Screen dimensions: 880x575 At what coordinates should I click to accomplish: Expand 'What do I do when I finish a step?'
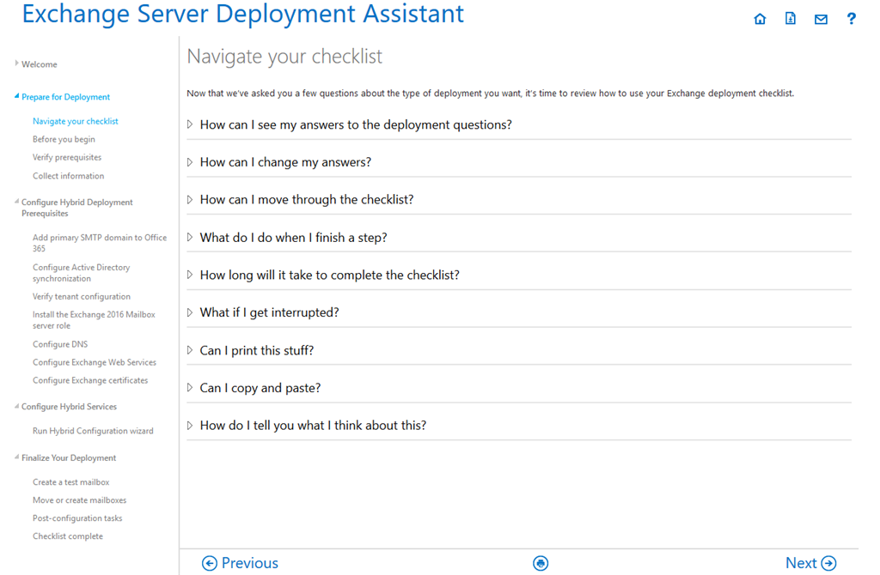[x=294, y=238]
